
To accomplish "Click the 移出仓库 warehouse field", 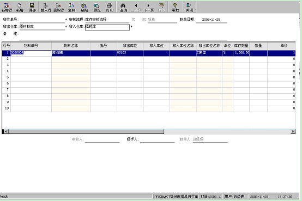I will click(x=42, y=27).
